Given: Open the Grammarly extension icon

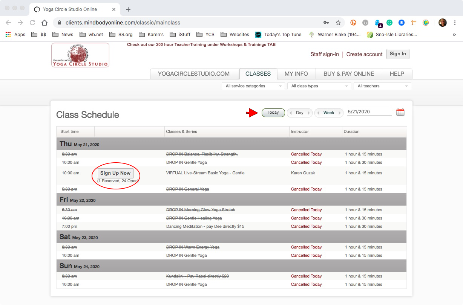Looking at the screenshot, I should point(389,23).
